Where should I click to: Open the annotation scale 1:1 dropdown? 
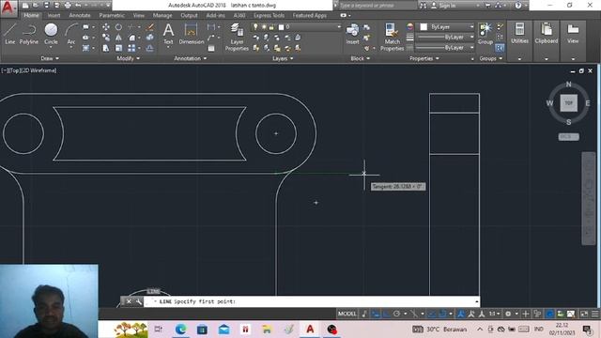(x=494, y=314)
